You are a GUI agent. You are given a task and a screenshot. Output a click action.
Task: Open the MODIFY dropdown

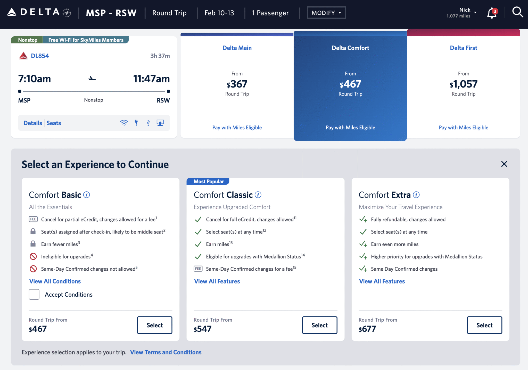coord(326,12)
